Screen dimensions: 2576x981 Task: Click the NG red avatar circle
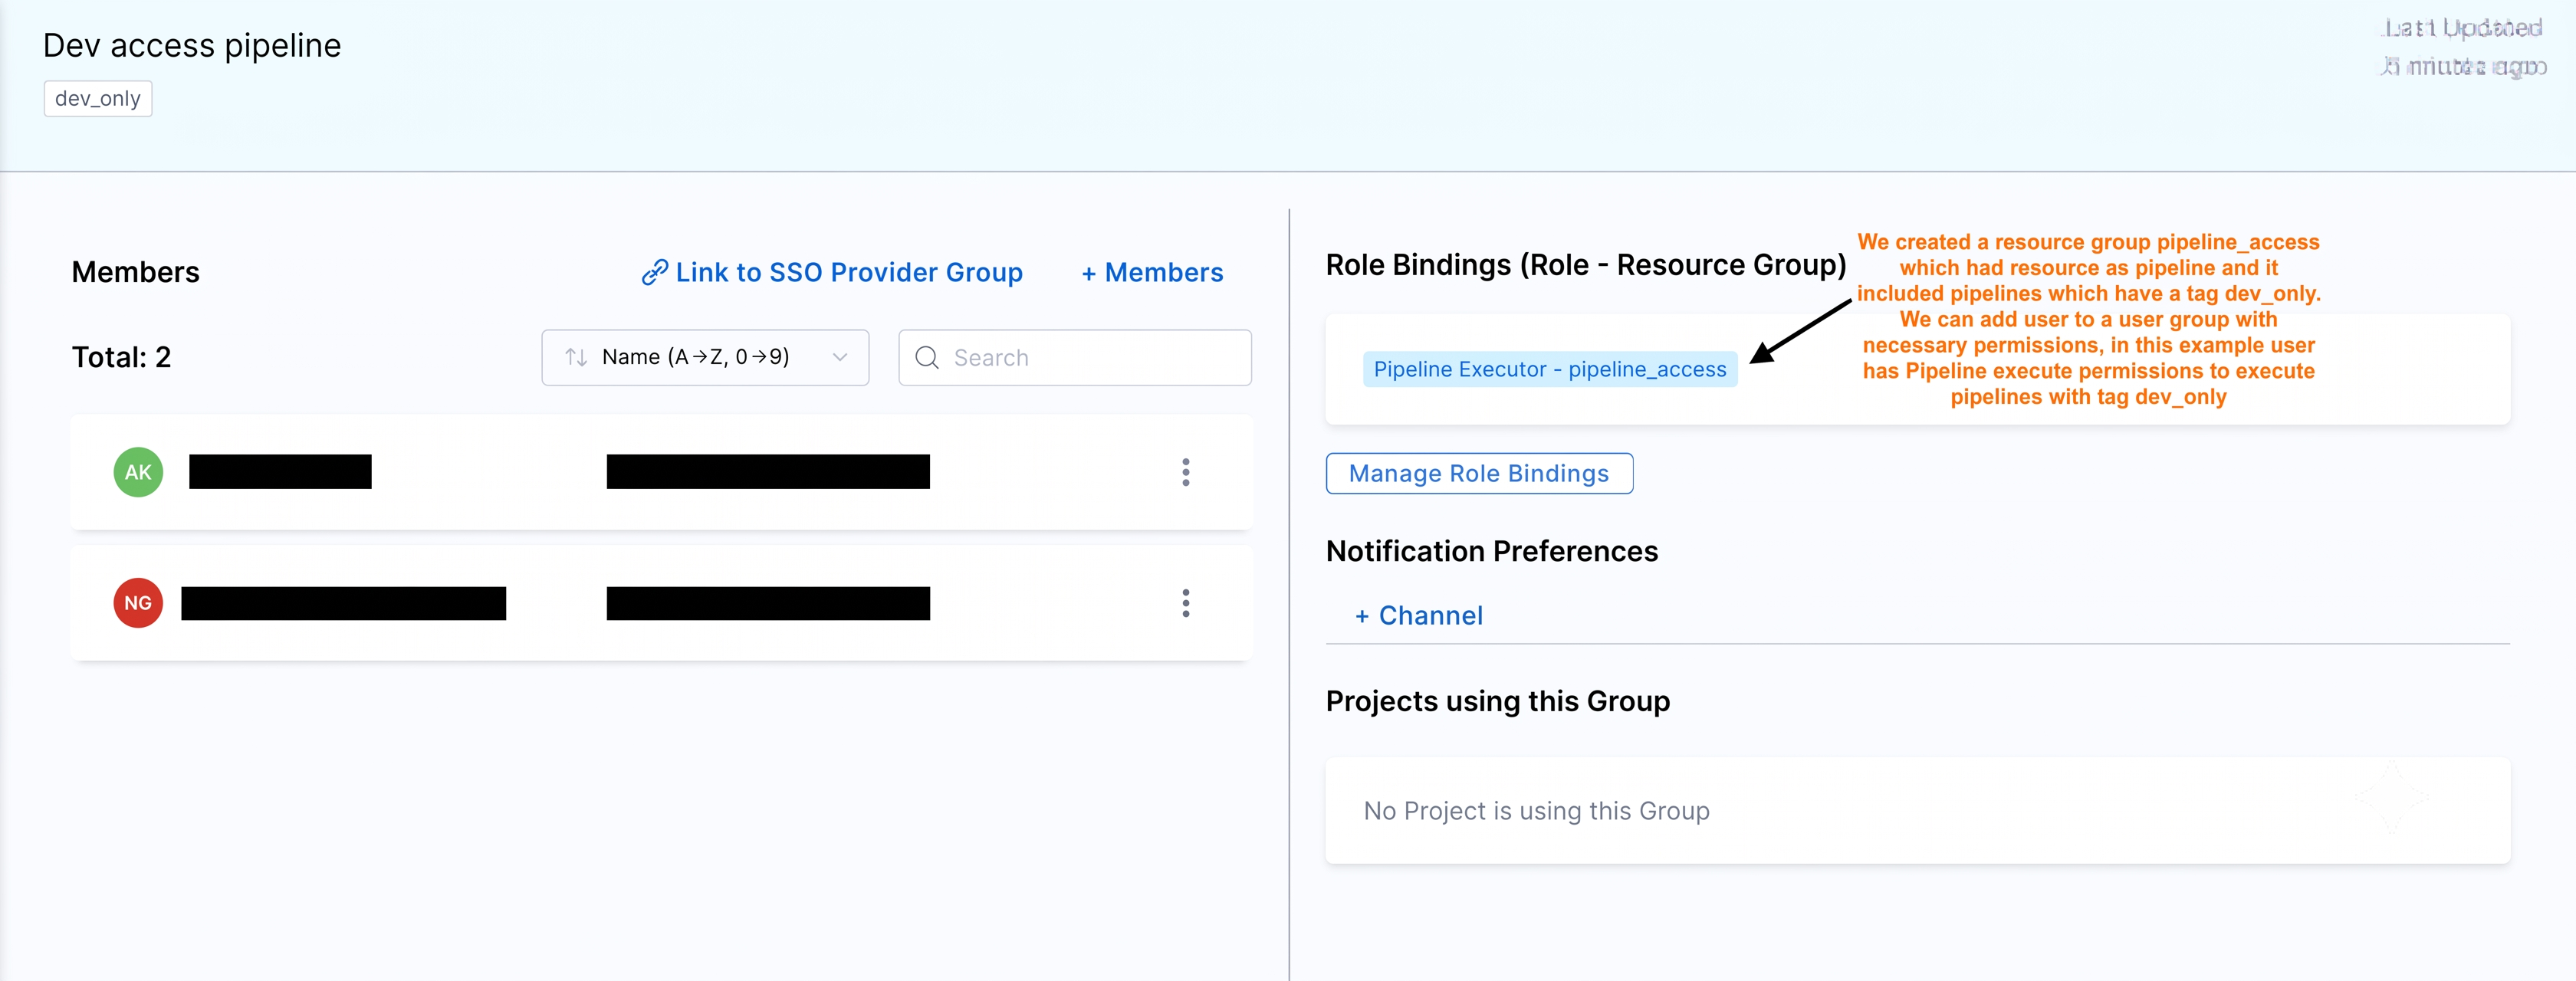point(138,603)
